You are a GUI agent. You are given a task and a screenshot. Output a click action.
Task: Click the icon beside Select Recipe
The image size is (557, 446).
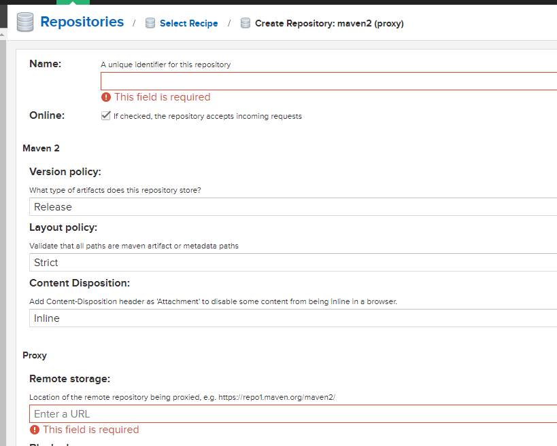point(150,24)
